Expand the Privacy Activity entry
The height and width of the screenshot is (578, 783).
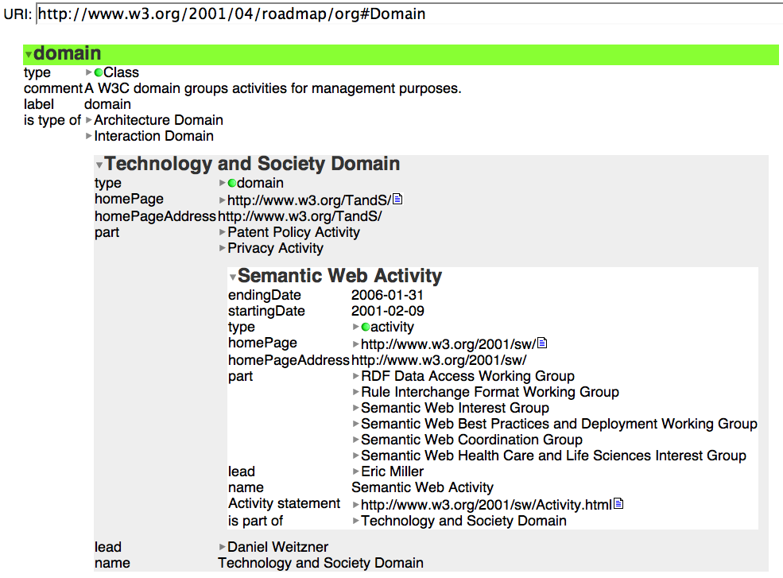click(223, 249)
